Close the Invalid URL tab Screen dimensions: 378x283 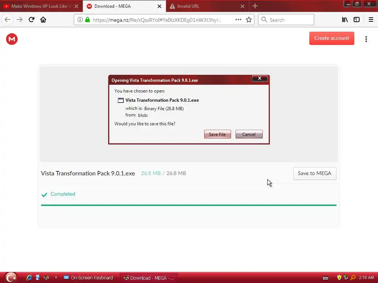click(243, 7)
